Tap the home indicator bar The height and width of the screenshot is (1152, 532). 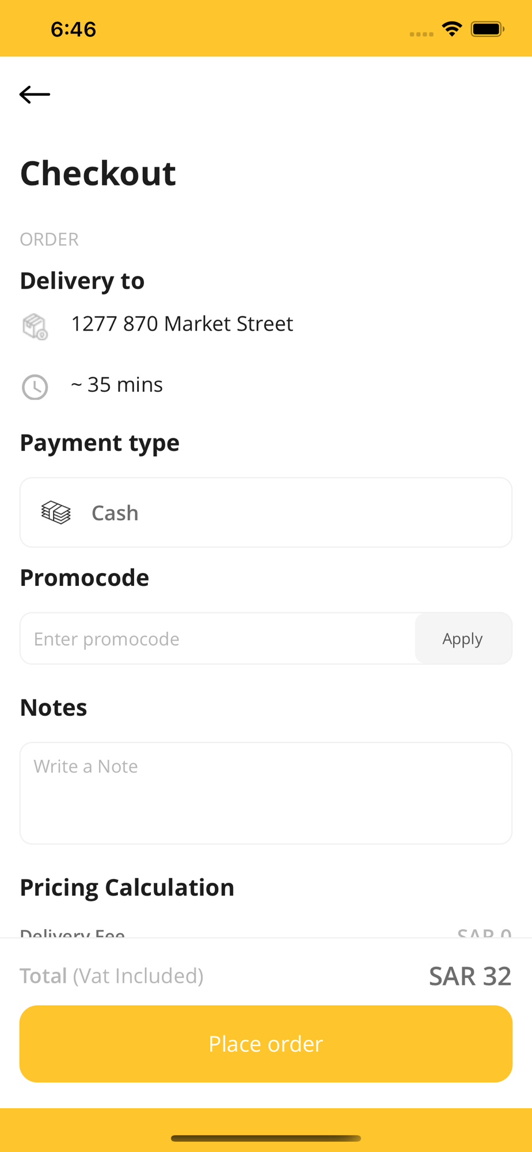coord(266,1138)
